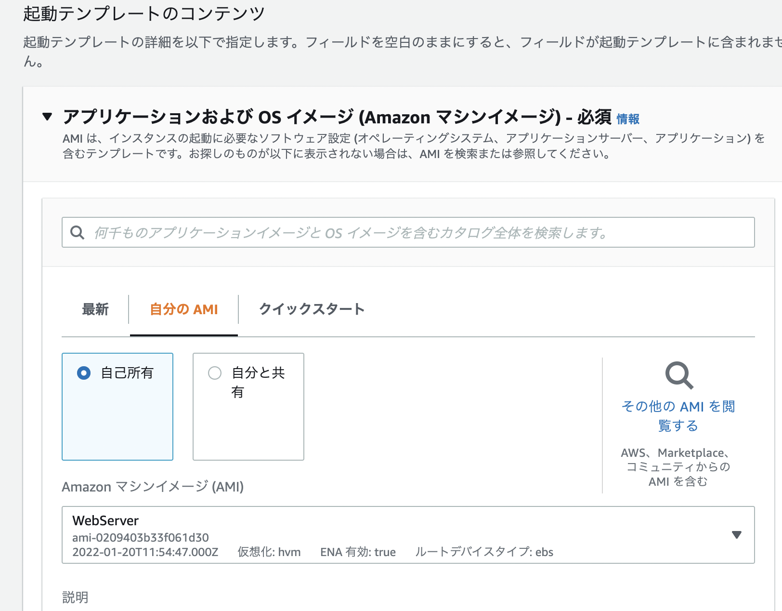
Task: Click the WebServer AMI name in the selector
Action: 105,520
